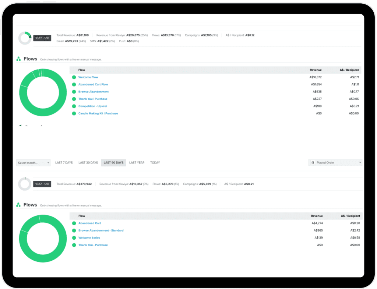
Task: Click green status dot beside Welcome Series
Action: 74,238
